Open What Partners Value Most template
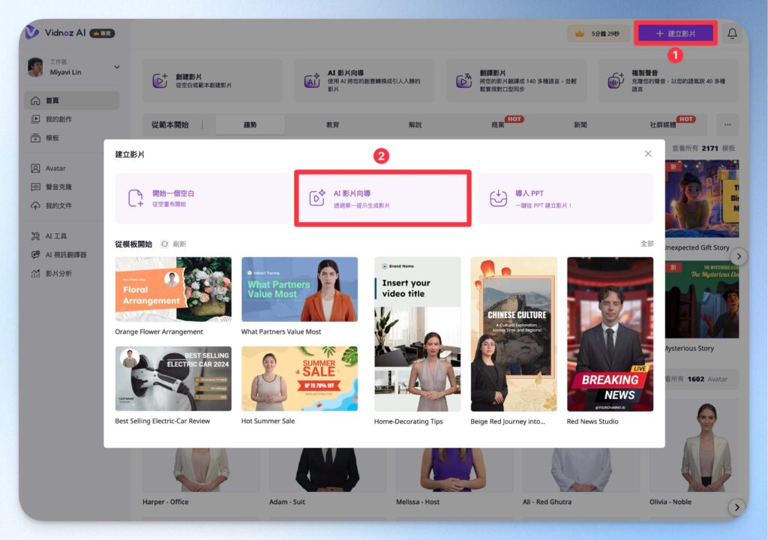The image size is (768, 540). [x=299, y=289]
